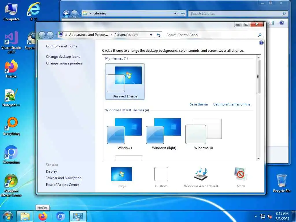Click Forward button in Personalization window
Viewport: 296px width, 222px height.
click(50, 35)
